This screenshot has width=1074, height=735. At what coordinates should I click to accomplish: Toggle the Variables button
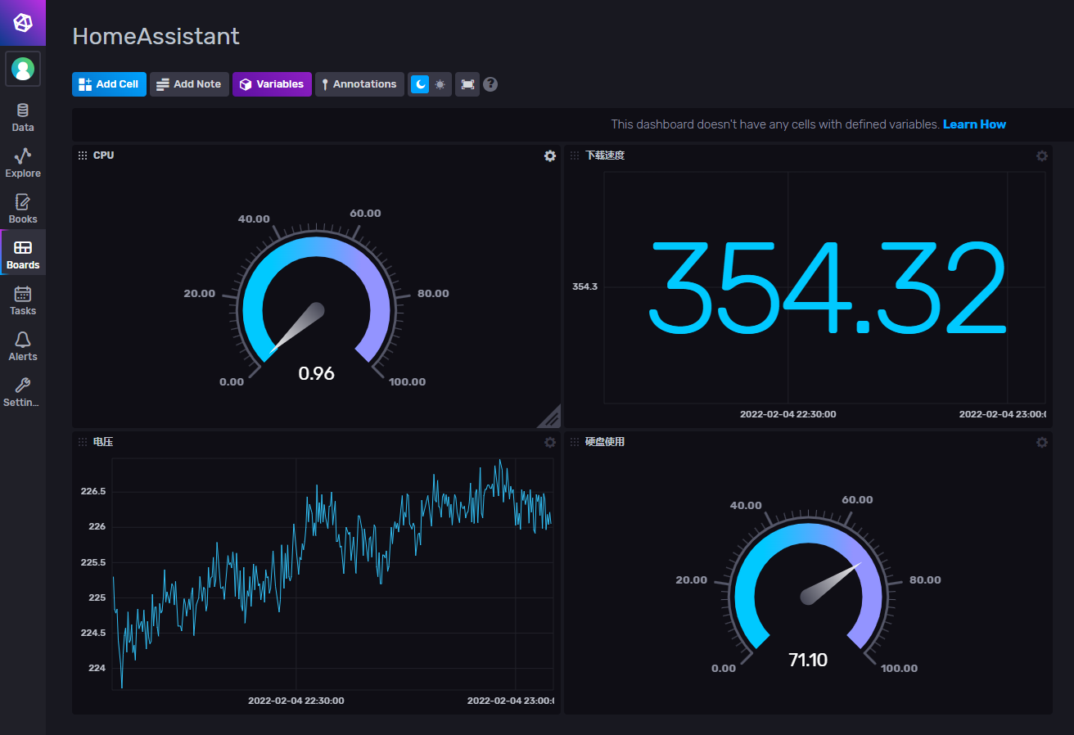click(272, 84)
